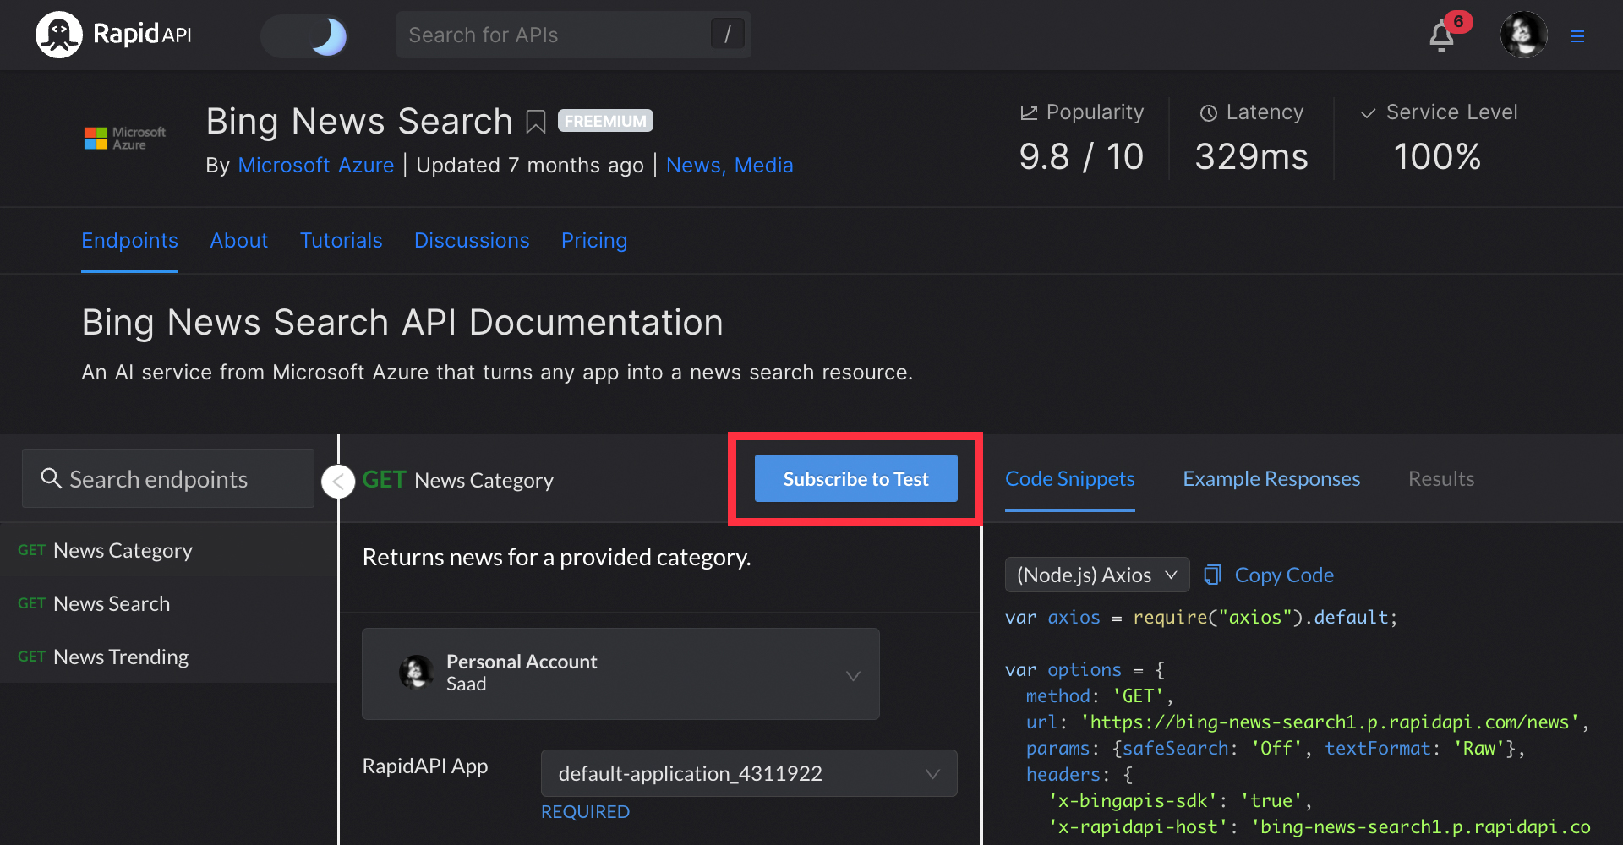Viewport: 1623px width, 845px height.
Task: Click the Popularity chart icon
Action: click(1029, 112)
